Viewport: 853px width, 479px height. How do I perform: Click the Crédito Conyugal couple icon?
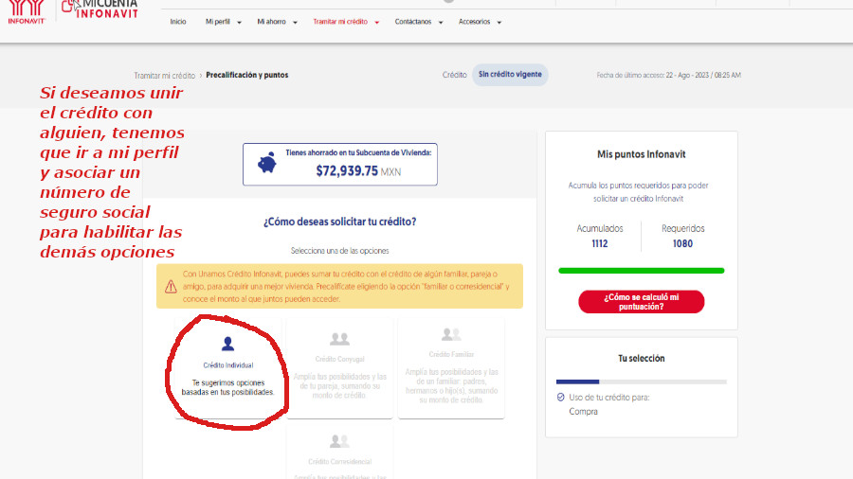click(339, 339)
